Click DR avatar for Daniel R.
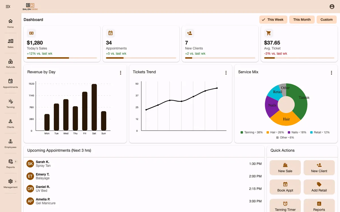340x212 pixels. pyautogui.click(x=30, y=189)
